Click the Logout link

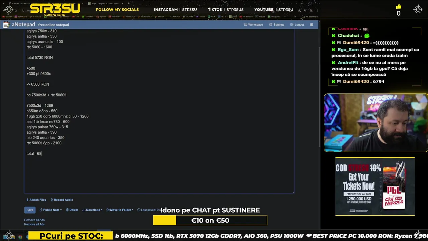click(297, 25)
